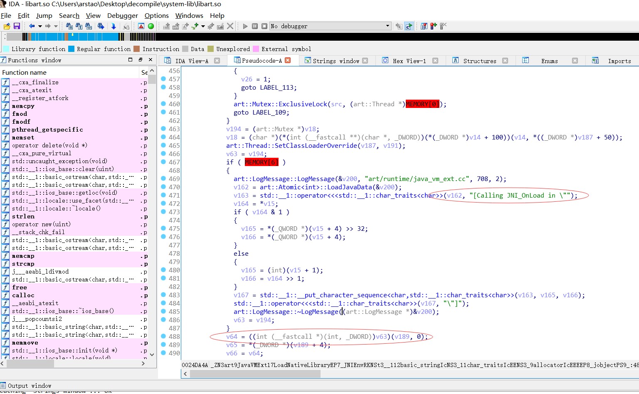Screen dimensions: 639x394
Task: Toggle the breakpoint dot on line 483
Action: [163, 295]
